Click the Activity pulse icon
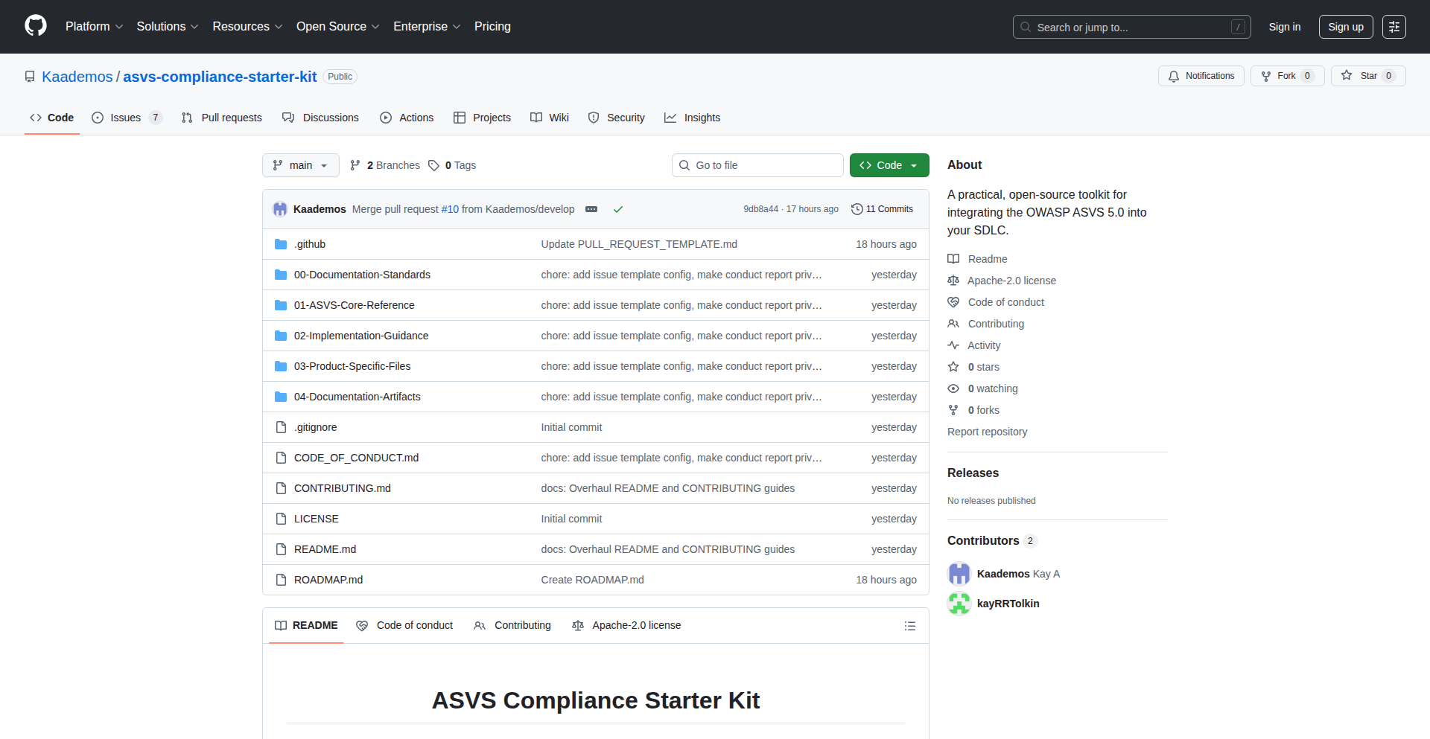 click(x=953, y=345)
